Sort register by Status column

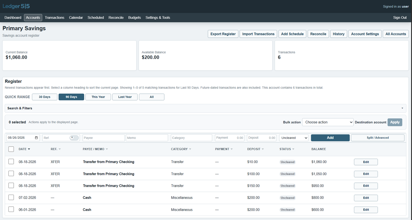[287, 149]
